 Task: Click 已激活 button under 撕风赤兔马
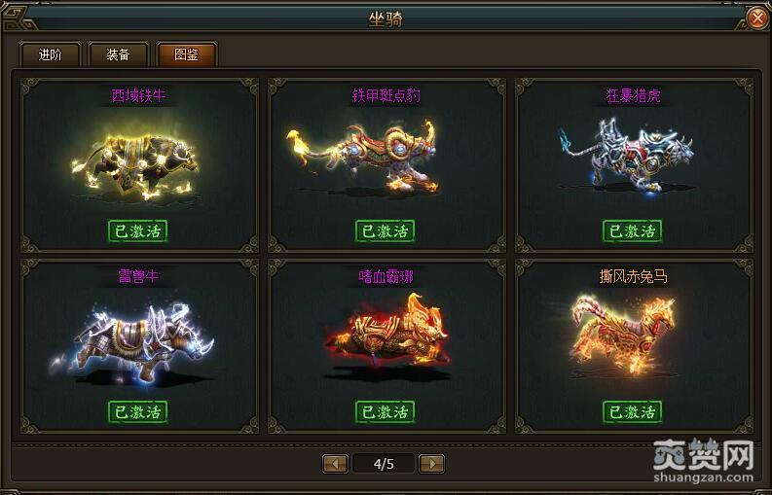point(633,411)
